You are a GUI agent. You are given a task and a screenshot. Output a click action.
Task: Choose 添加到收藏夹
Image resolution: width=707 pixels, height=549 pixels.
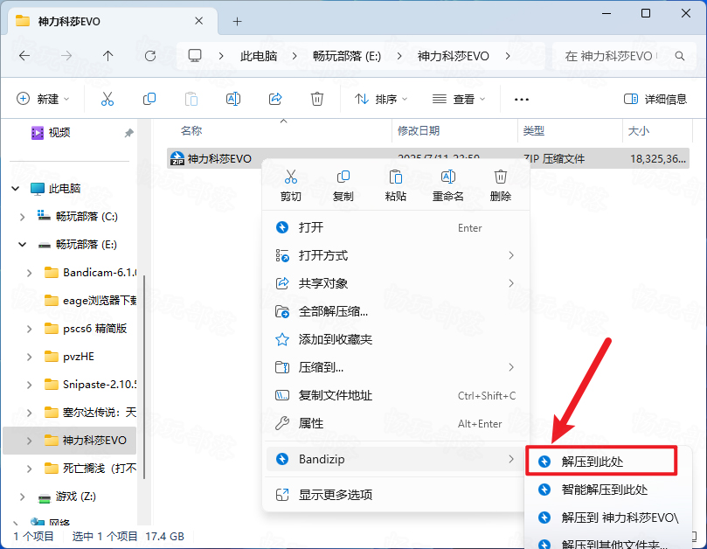pyautogui.click(x=395, y=339)
